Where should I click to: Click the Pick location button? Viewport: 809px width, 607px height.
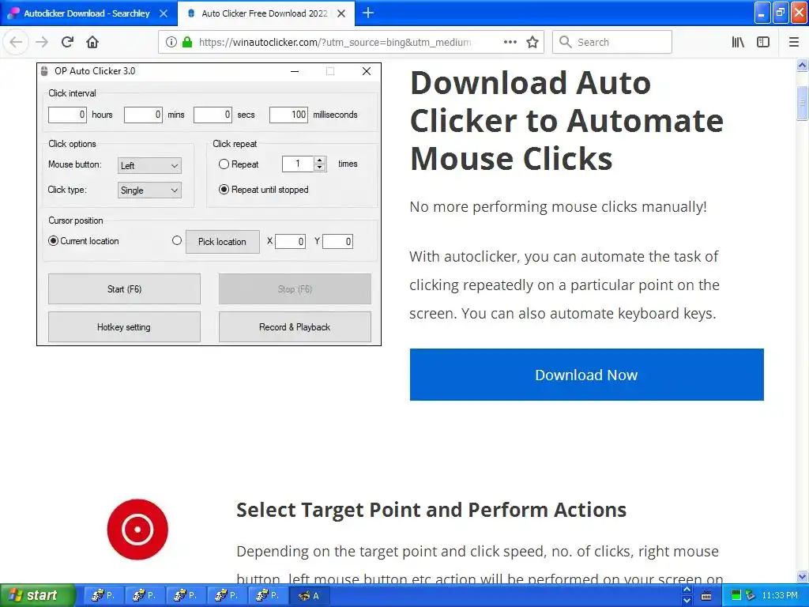[x=222, y=242]
